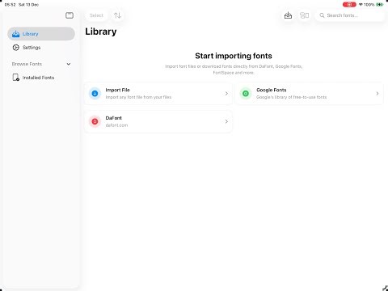This screenshot has height=291, width=388.
Task: Click the blue Import File download icon
Action: (x=95, y=94)
